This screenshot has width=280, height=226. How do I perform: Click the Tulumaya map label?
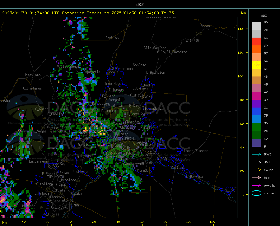pyautogui.click(x=116, y=90)
